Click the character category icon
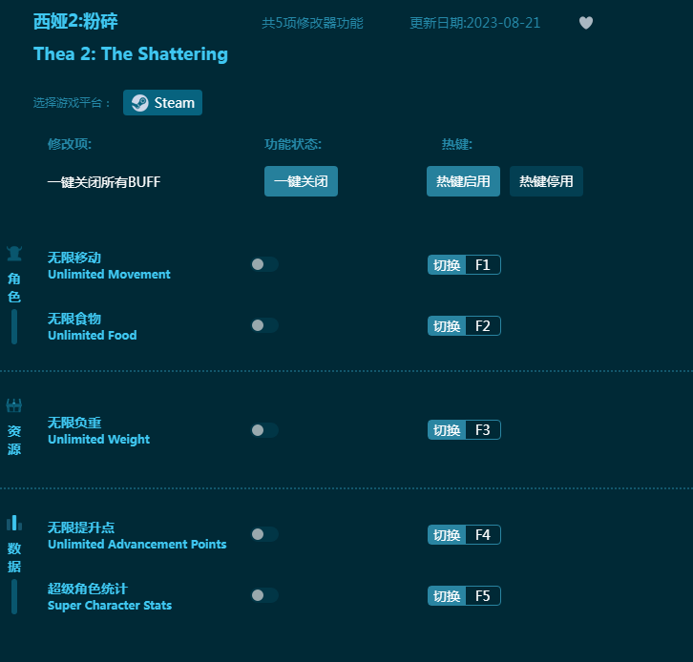This screenshot has width=693, height=662. (x=14, y=254)
